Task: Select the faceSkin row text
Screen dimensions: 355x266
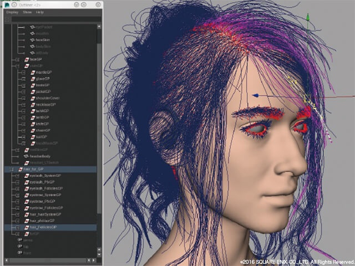Action: 43,40
